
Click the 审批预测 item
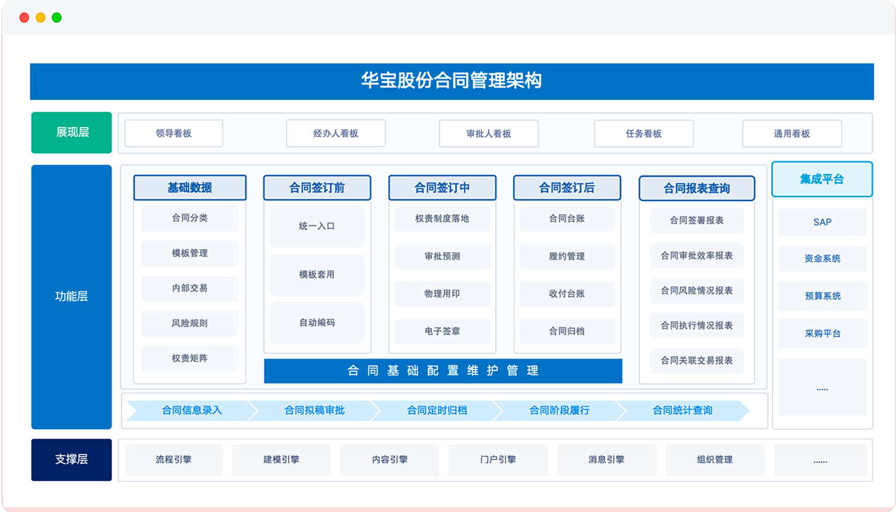coord(442,256)
